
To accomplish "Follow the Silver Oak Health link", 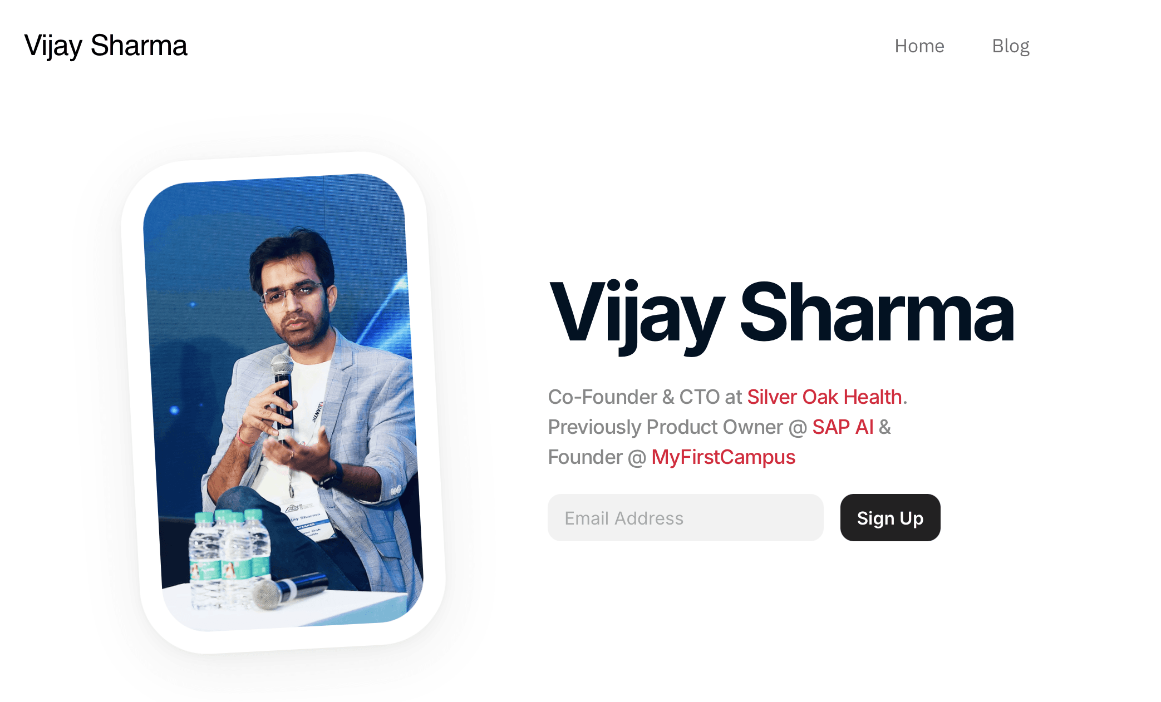I will point(824,397).
